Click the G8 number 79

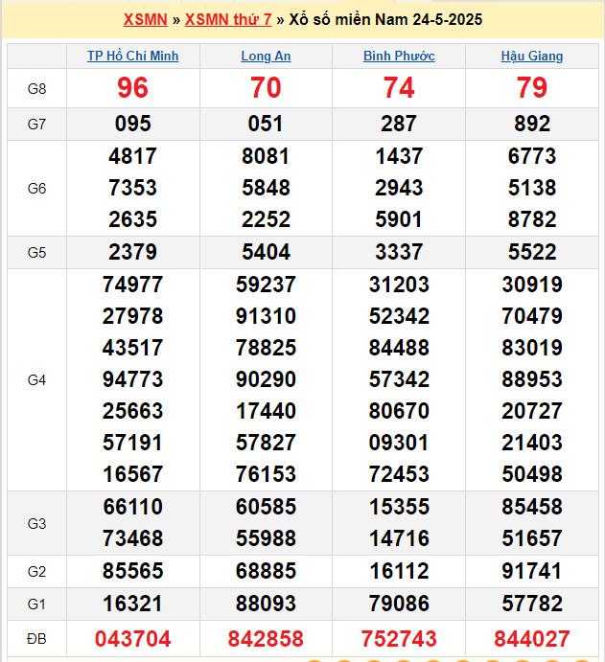(x=532, y=88)
